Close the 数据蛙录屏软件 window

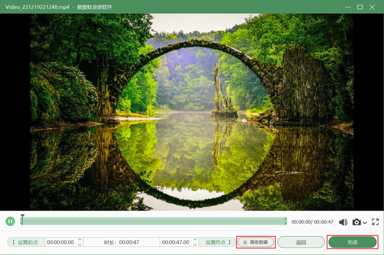[372, 7]
